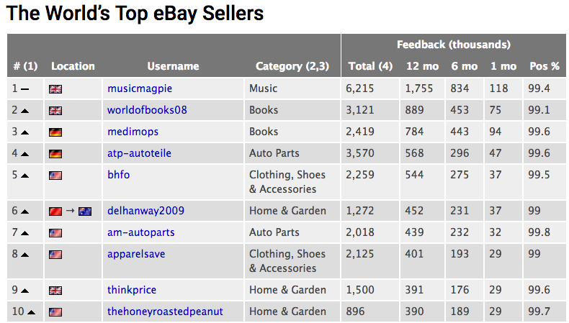The image size is (569, 323).
Task: Click the Total (4) column header
Action: pos(370,66)
